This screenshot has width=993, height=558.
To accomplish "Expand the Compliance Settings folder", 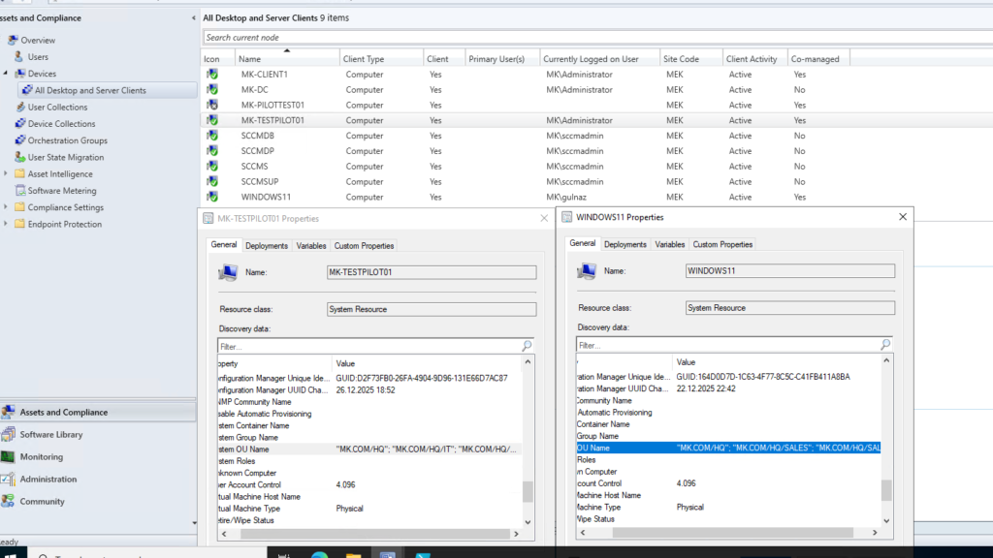I will point(6,207).
